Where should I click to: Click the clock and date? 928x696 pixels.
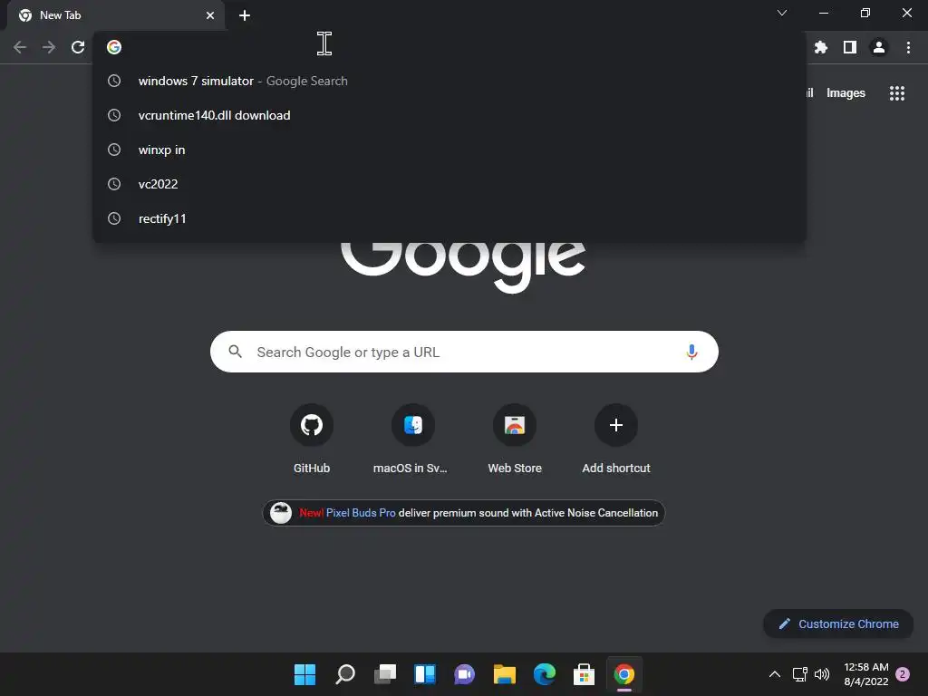click(865, 674)
